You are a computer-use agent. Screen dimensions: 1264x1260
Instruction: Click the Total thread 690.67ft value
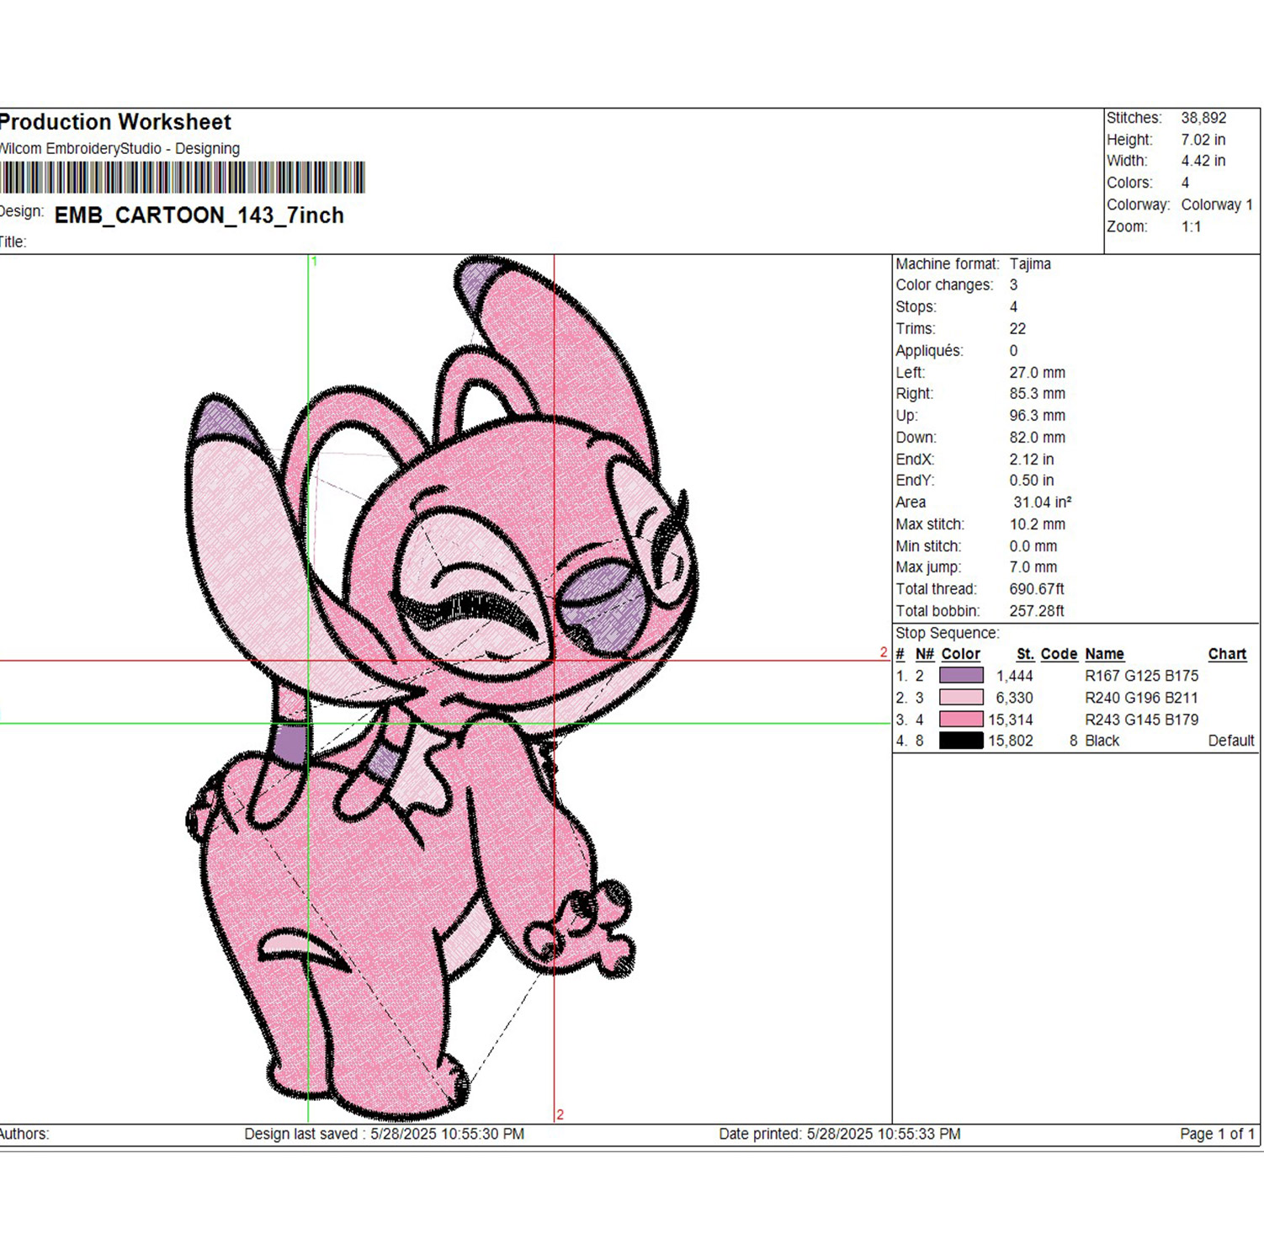(1037, 588)
